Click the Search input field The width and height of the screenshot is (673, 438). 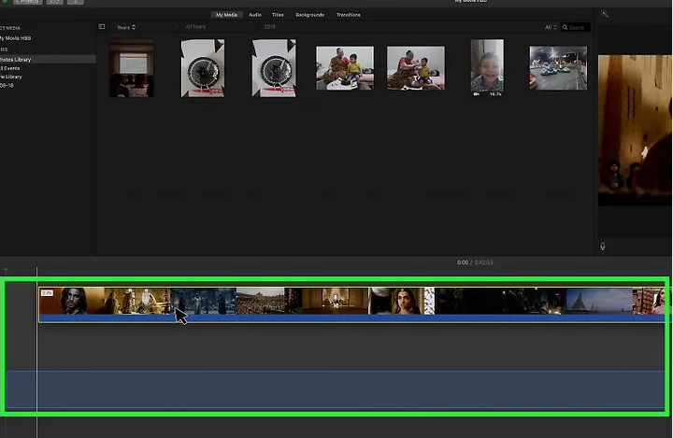576,27
